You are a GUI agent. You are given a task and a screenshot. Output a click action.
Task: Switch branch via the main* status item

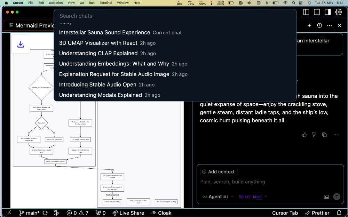[29, 213]
